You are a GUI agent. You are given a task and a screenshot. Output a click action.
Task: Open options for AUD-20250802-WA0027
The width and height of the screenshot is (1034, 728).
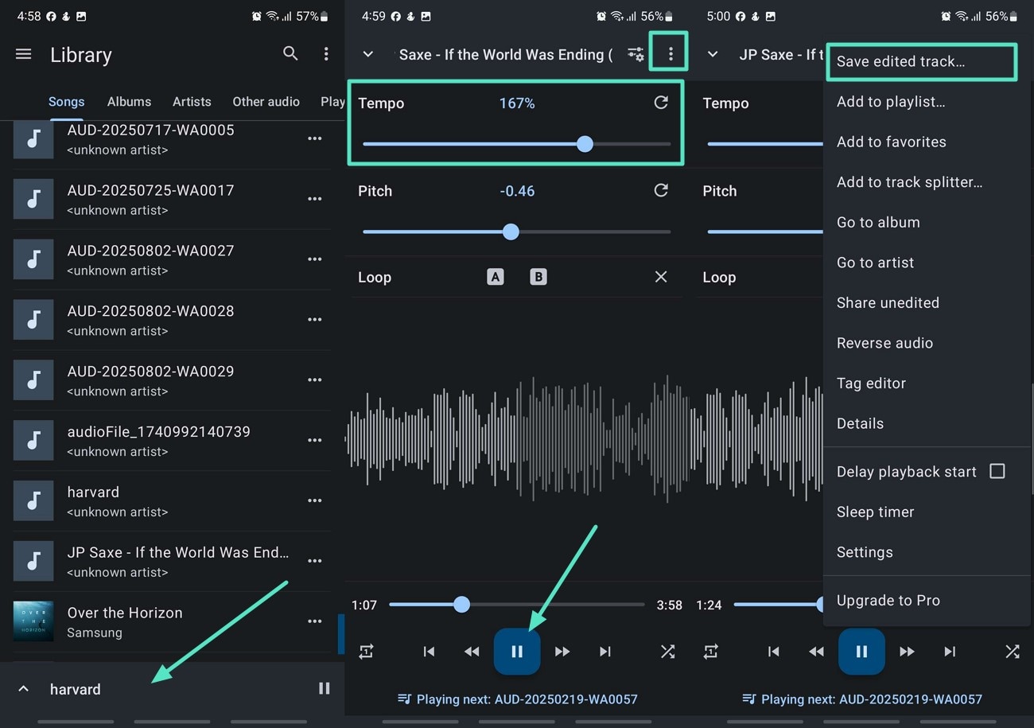(x=315, y=259)
